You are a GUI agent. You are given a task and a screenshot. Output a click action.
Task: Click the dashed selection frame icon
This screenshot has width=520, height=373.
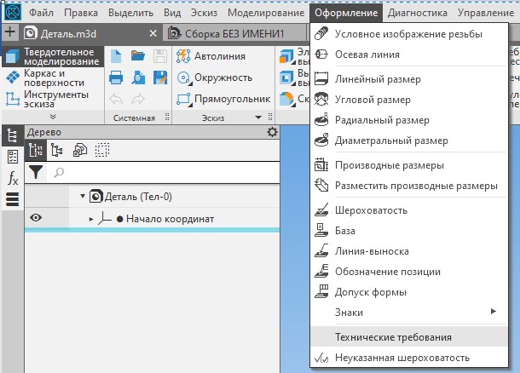[x=102, y=150]
